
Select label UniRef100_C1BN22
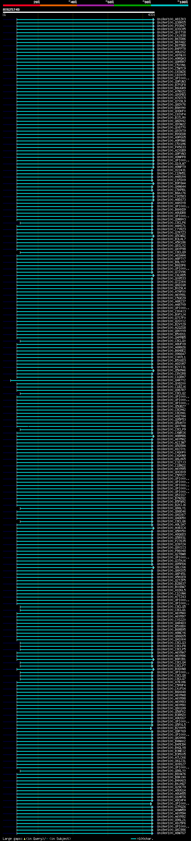pos(171,466)
